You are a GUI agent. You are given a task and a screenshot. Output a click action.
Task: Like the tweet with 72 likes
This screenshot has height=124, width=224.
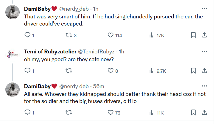pos(111,112)
